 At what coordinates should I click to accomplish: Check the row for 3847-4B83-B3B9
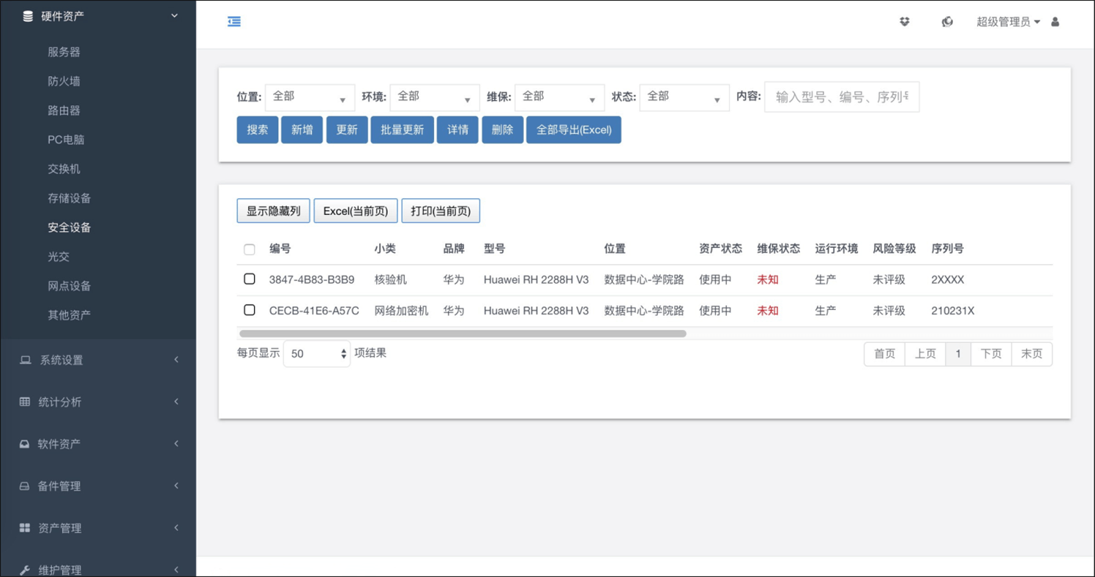pyautogui.click(x=250, y=279)
